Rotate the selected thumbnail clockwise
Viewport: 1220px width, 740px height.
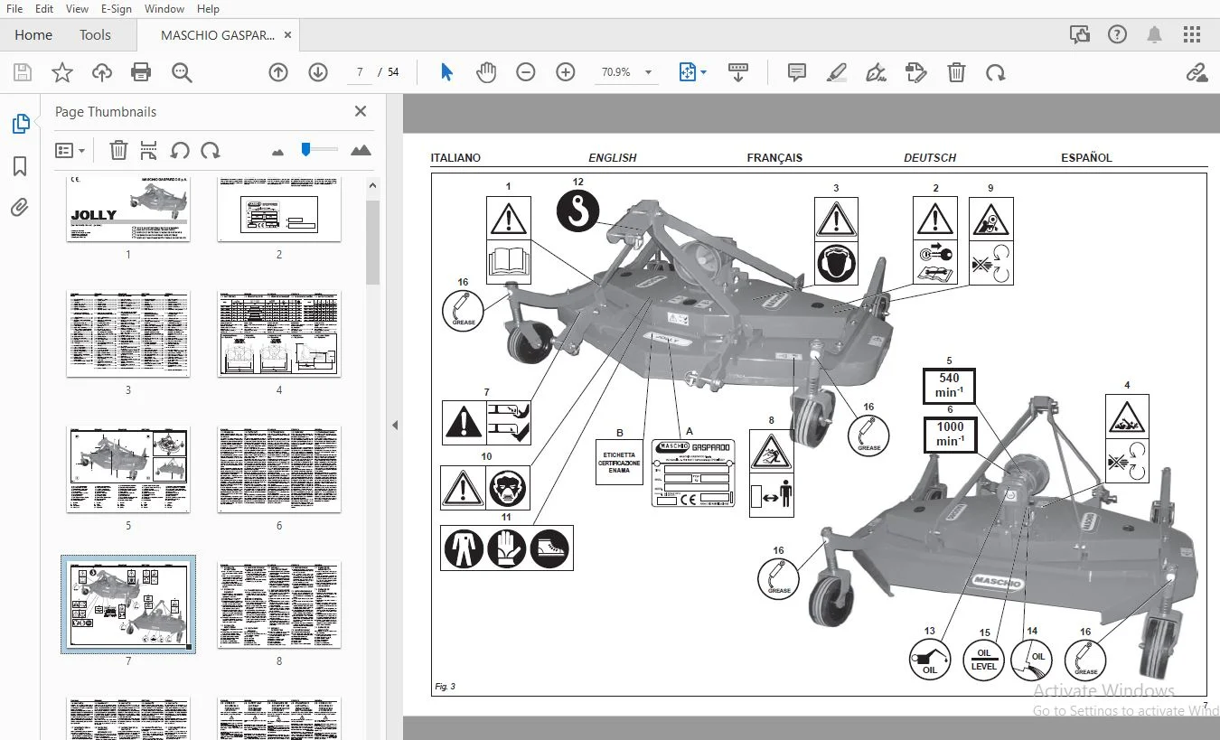(x=211, y=150)
